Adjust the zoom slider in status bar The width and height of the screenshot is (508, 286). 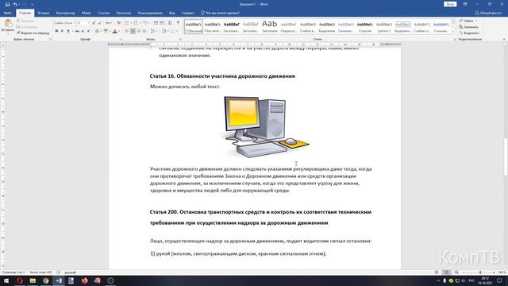point(480,272)
